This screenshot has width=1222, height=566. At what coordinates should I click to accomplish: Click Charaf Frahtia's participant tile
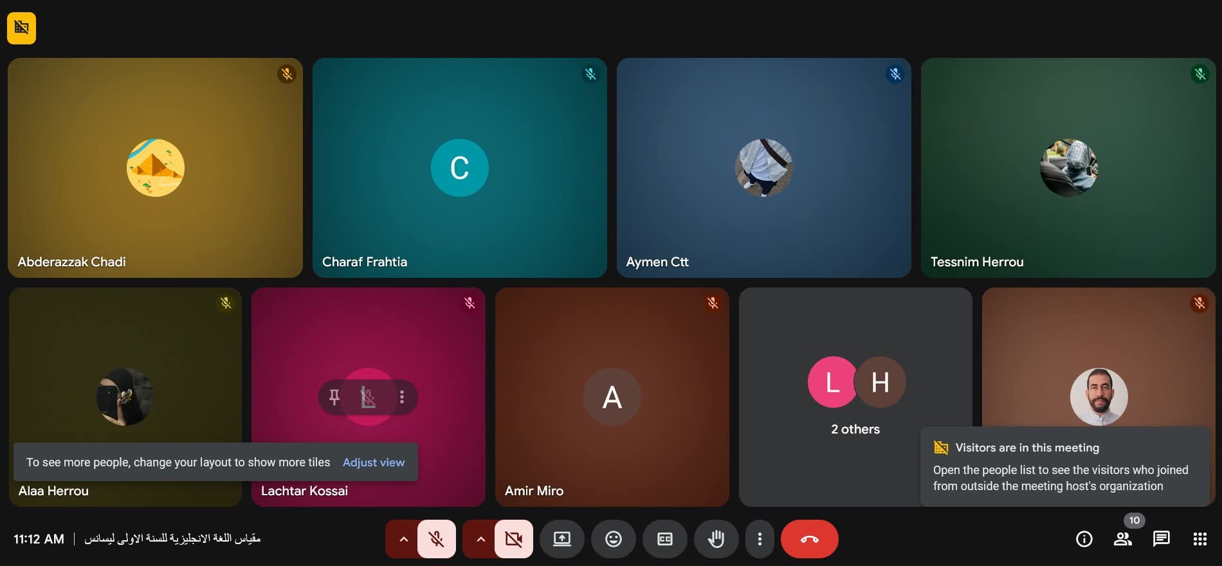(459, 212)
